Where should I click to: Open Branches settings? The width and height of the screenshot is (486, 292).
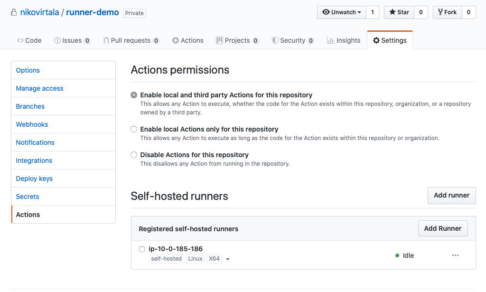[x=64, y=106]
